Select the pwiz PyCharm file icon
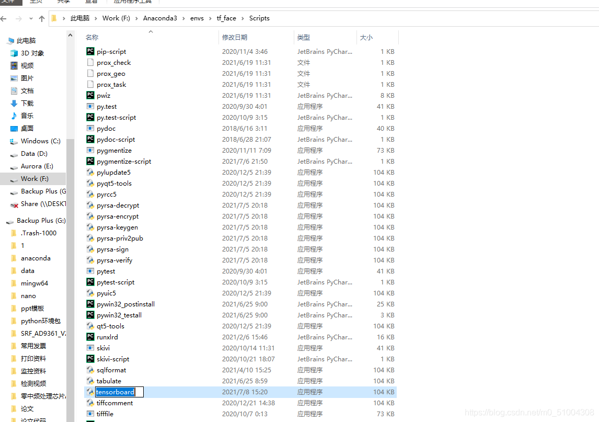This screenshot has height=422, width=599. (x=90, y=95)
